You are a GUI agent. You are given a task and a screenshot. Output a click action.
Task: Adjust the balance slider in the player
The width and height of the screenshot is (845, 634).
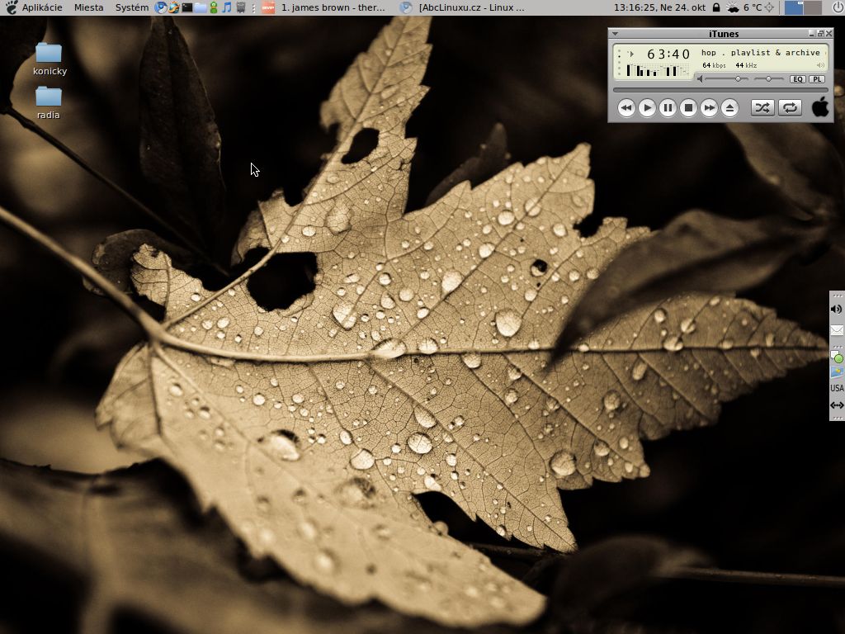(x=768, y=79)
